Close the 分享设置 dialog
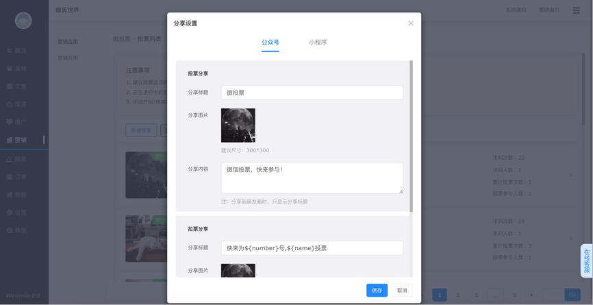 411,23
